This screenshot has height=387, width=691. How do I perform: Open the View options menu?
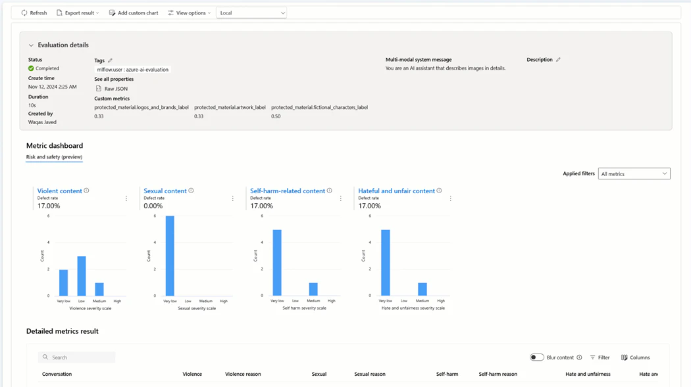pos(189,12)
